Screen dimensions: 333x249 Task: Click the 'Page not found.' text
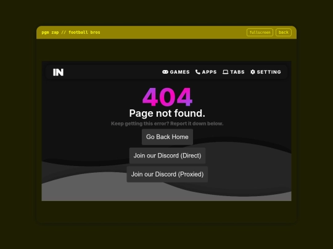pos(167,113)
